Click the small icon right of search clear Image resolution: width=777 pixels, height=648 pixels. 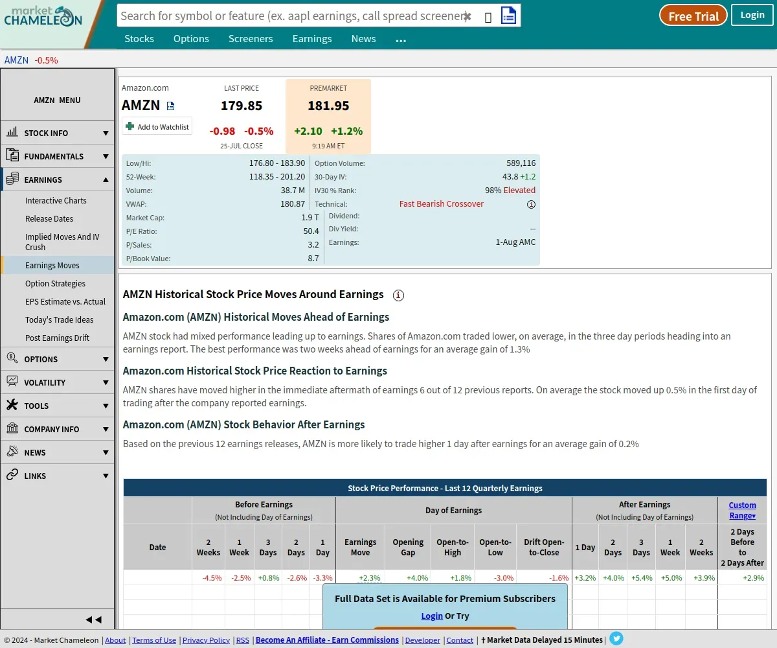pyautogui.click(x=488, y=17)
